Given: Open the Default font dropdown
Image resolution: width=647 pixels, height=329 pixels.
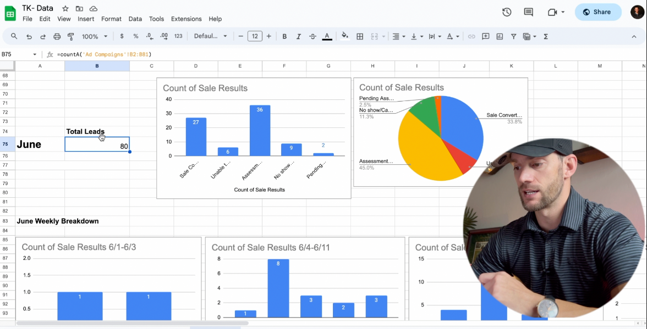Looking at the screenshot, I should pyautogui.click(x=210, y=36).
